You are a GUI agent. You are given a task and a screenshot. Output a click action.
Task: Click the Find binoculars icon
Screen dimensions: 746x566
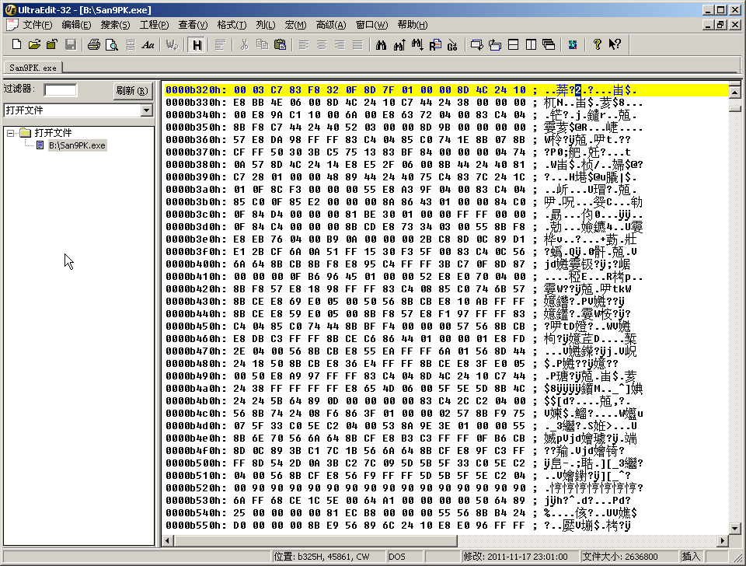pos(381,44)
